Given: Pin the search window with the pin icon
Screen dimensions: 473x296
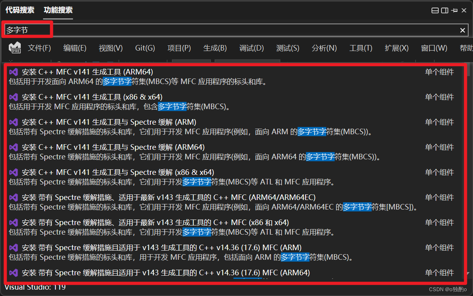Looking at the screenshot, I should click(x=454, y=10).
